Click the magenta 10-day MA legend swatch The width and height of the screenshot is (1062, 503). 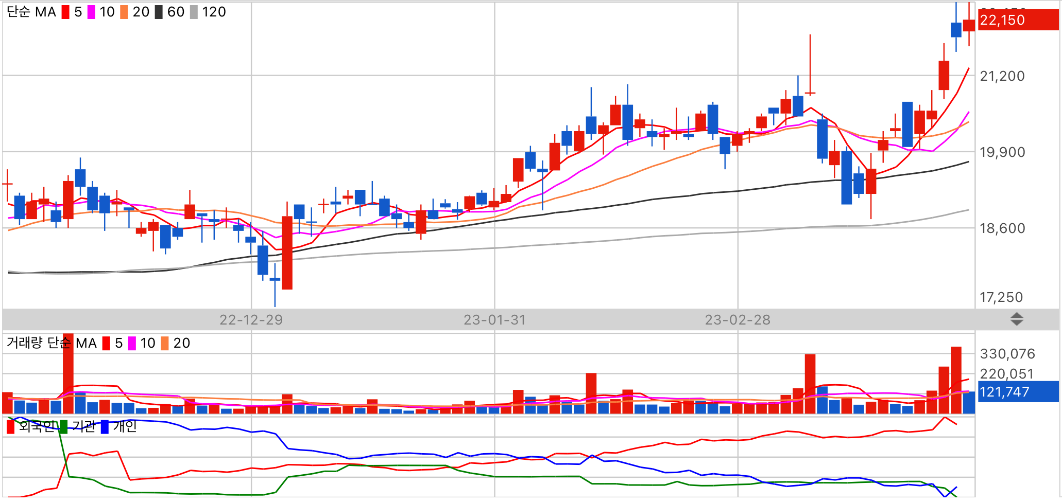click(91, 12)
